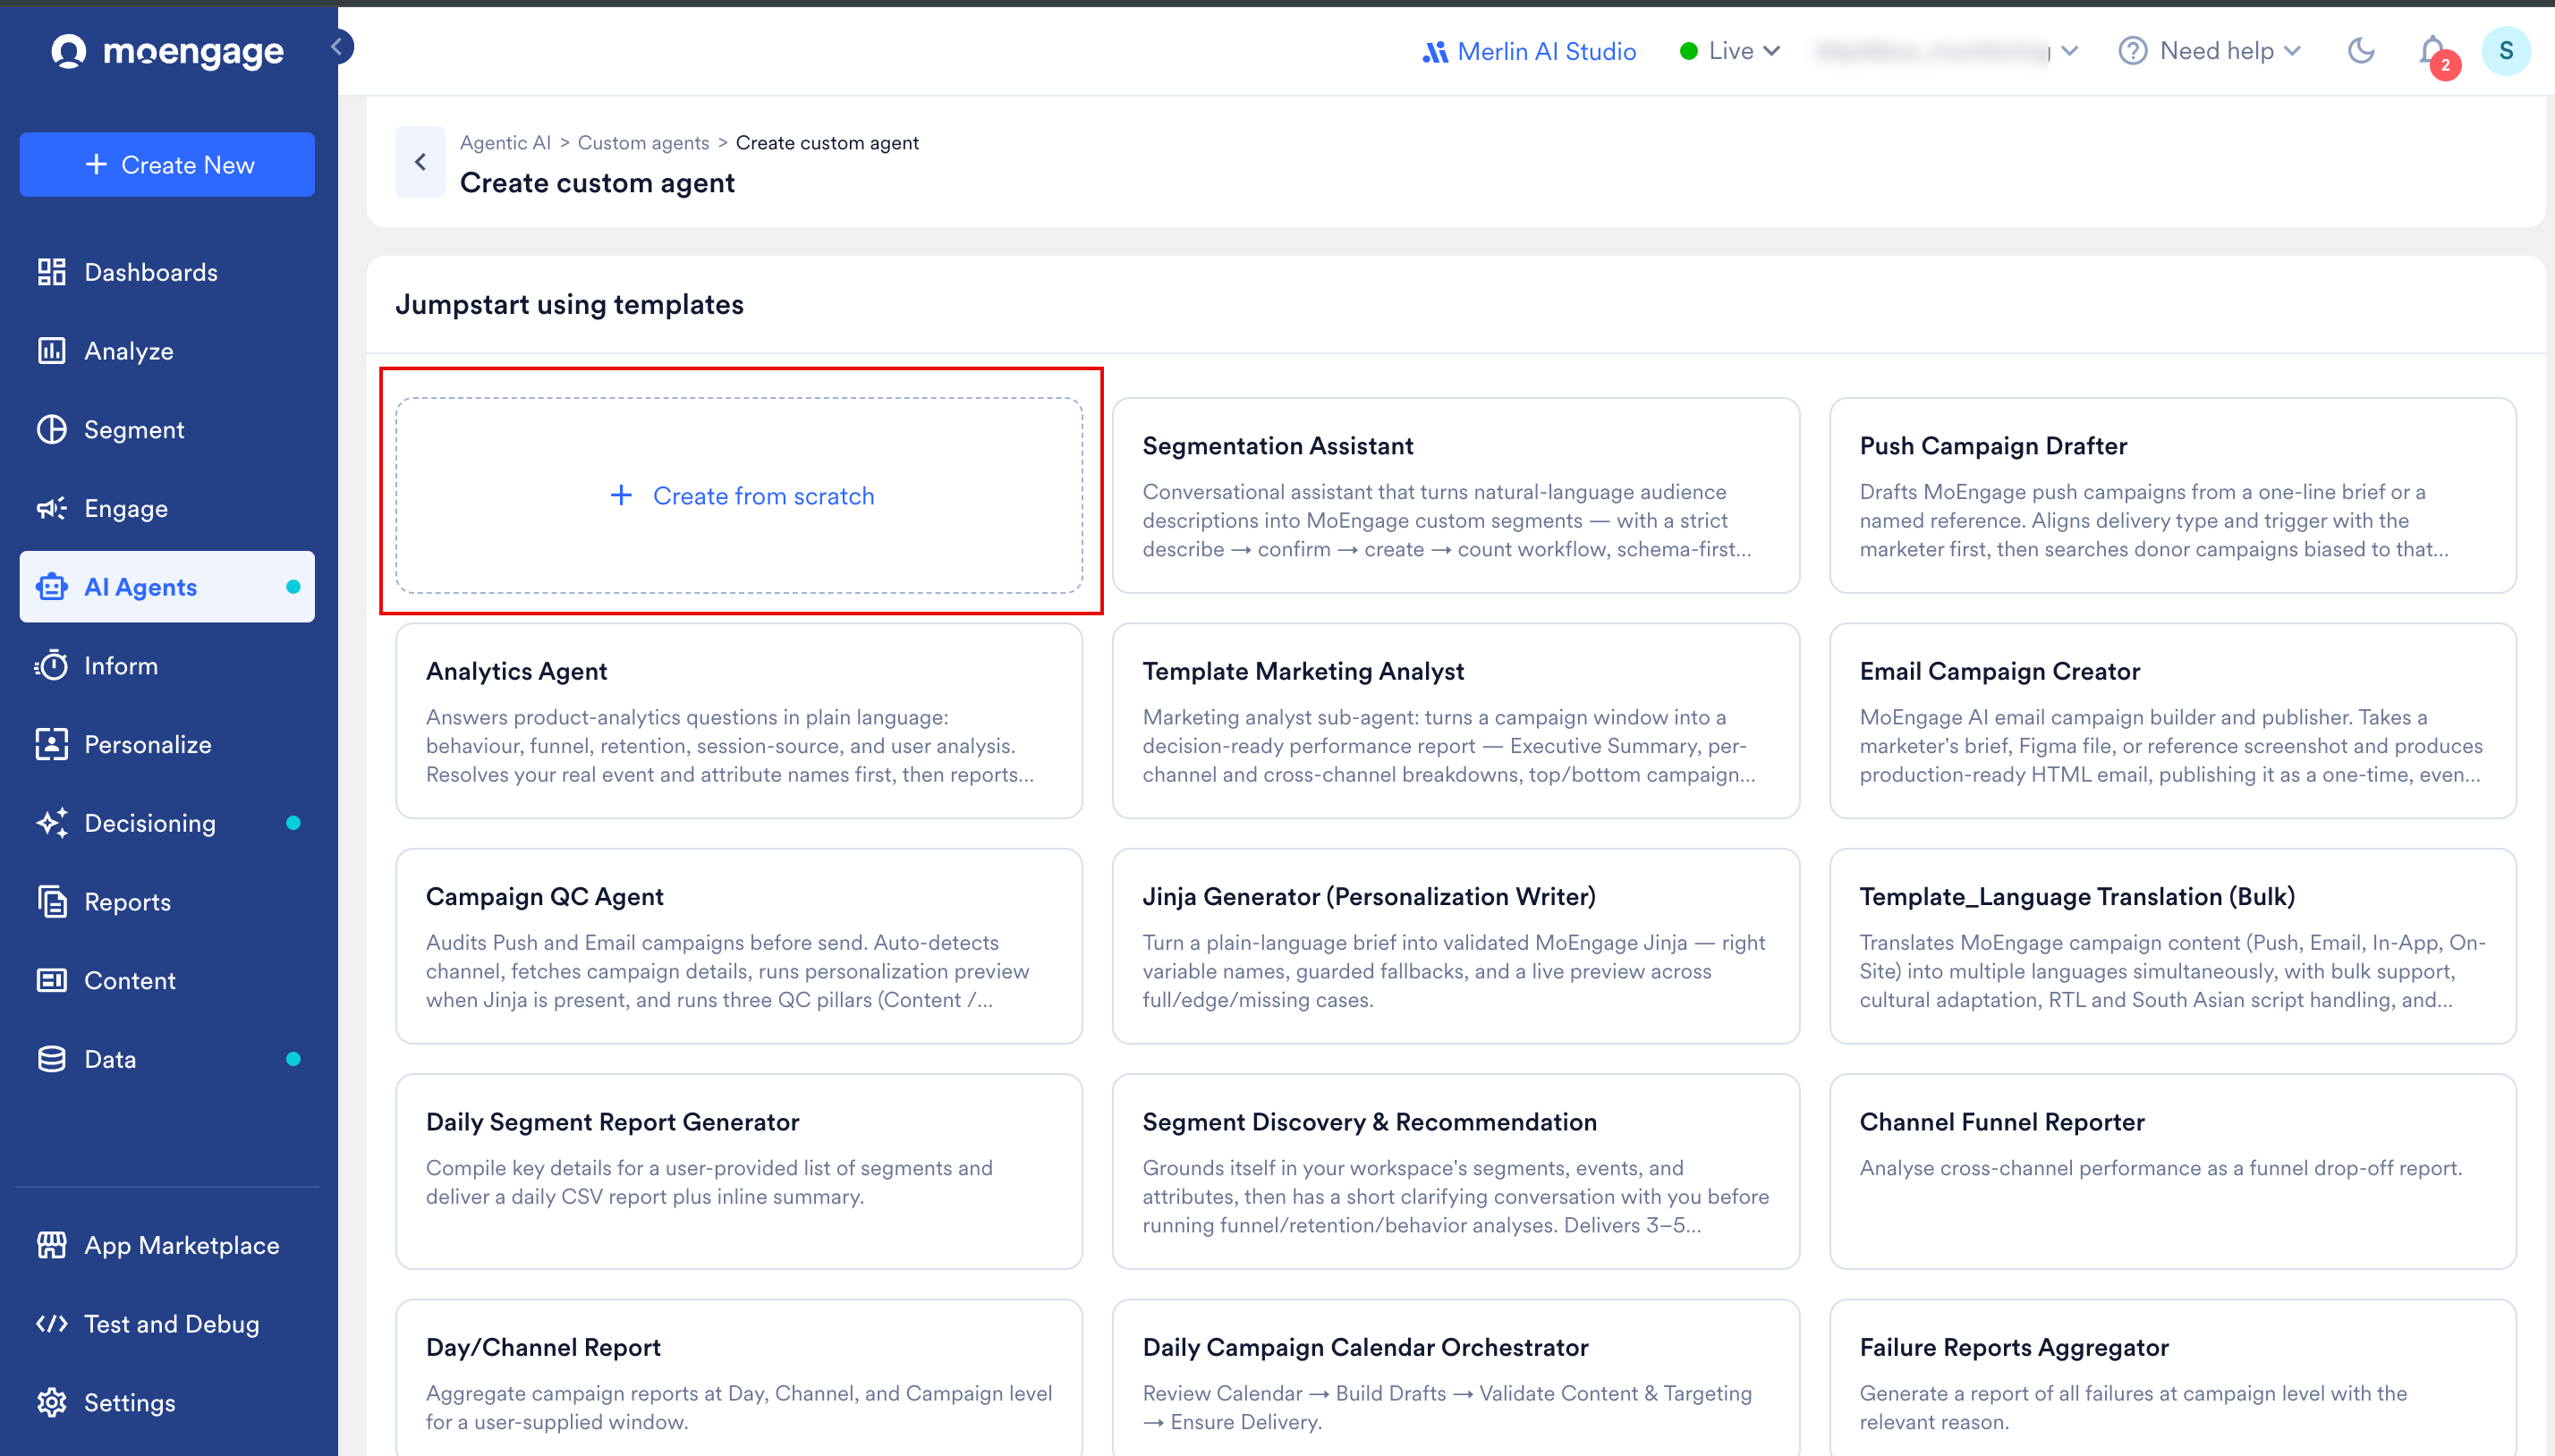Click the Segment pie icon
Image resolution: width=2555 pixels, height=1456 pixels.
pos(51,429)
